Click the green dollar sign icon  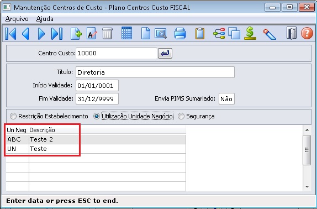[250, 33]
